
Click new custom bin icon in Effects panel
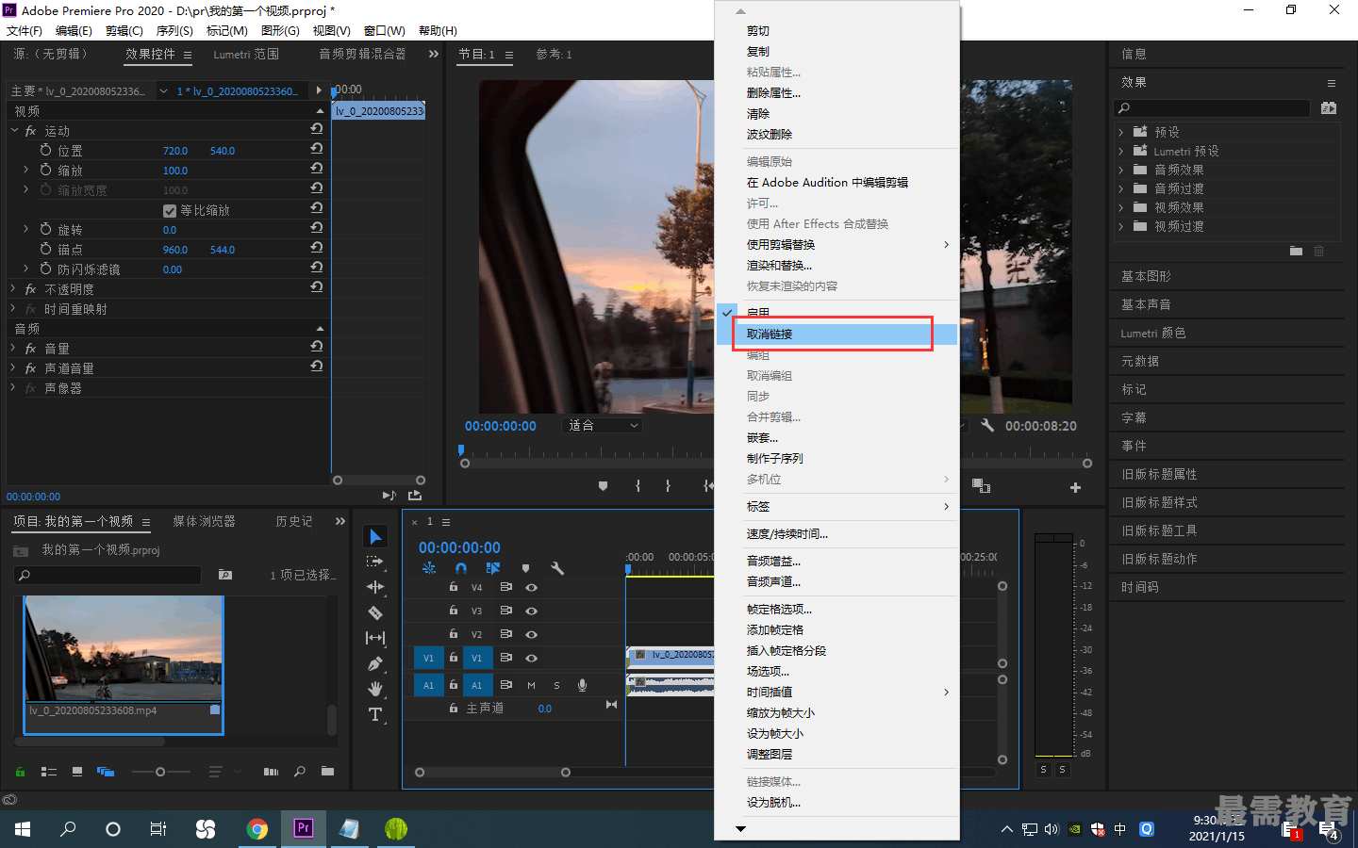(x=1296, y=251)
